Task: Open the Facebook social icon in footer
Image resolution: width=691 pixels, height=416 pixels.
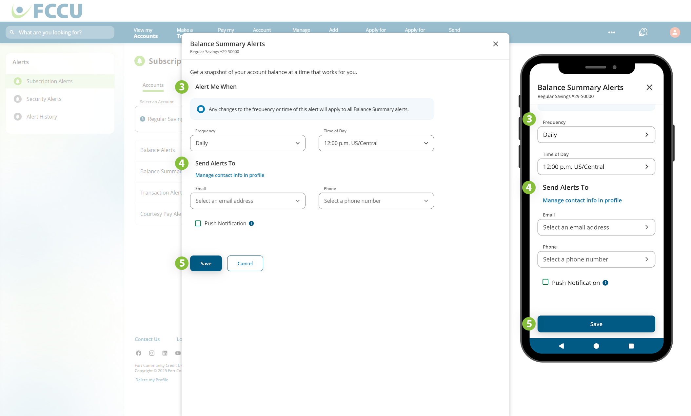Action: 139,353
